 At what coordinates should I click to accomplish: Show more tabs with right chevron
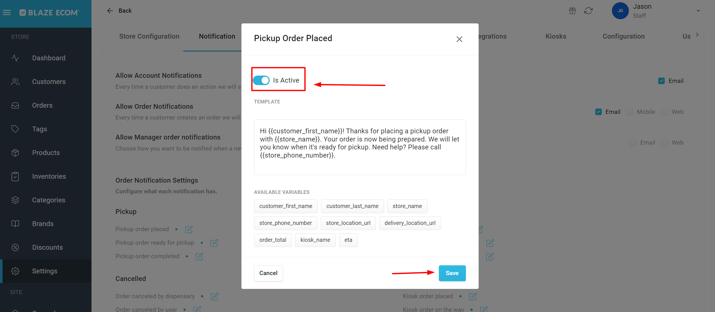tap(697, 35)
